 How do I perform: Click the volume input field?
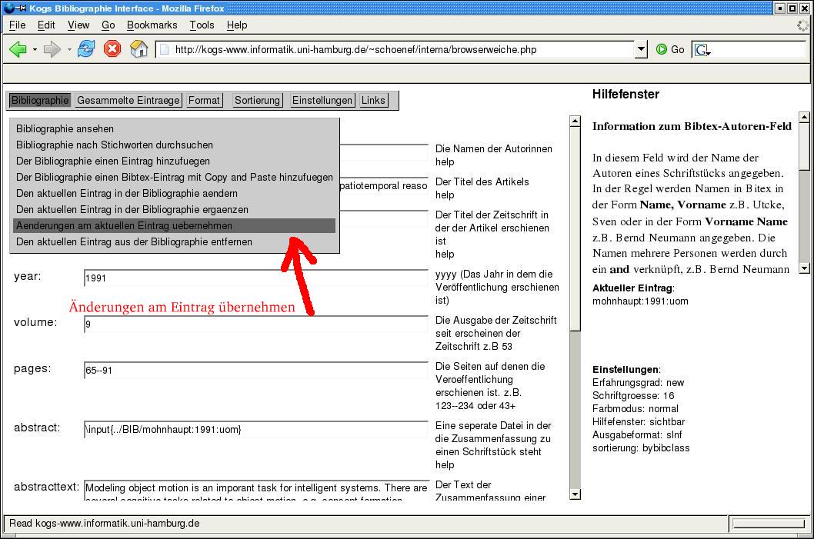pyautogui.click(x=256, y=324)
